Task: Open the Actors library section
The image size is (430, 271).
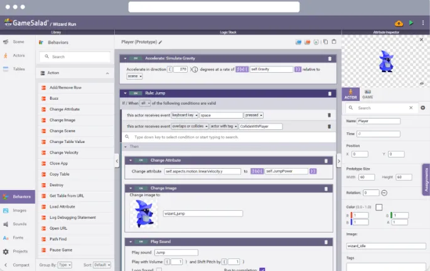Action: [x=18, y=56]
